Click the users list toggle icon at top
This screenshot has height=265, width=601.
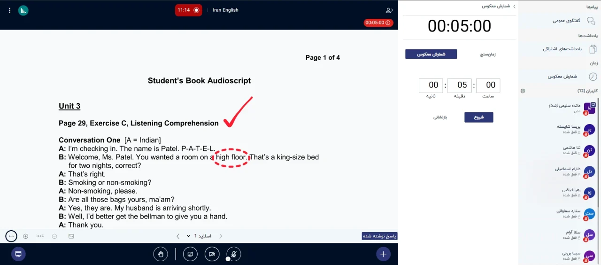tap(389, 10)
